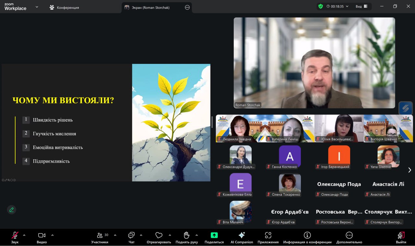415x246 pixels.
Task: Expand audio options arrow next to Sound
Action: (24, 235)
